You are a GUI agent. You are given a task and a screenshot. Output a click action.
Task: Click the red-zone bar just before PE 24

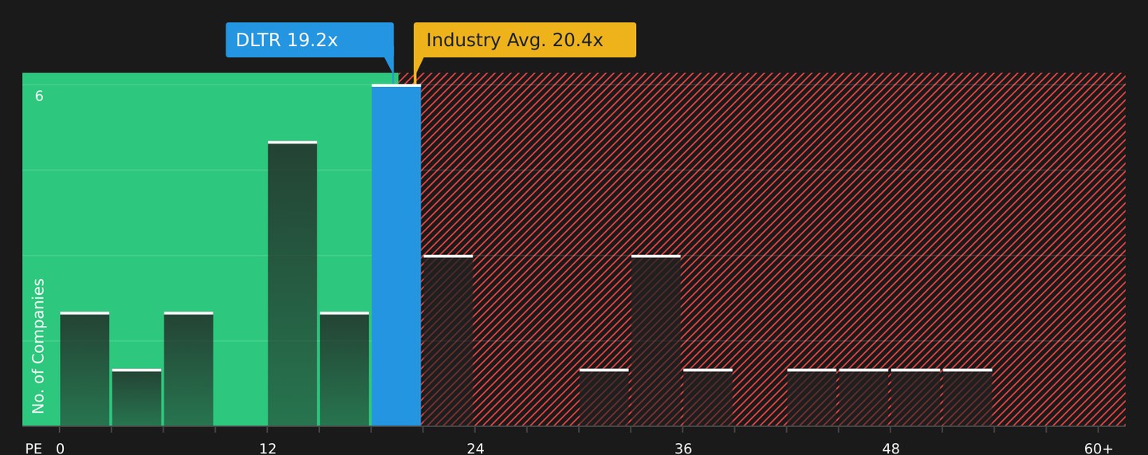pos(448,340)
